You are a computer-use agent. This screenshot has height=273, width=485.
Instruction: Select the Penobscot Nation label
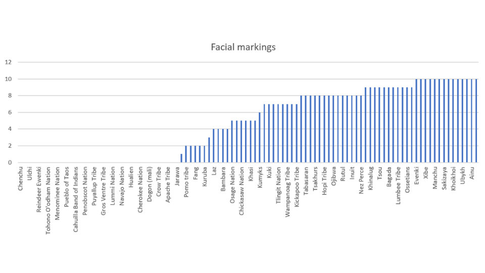(x=85, y=191)
